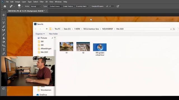This screenshot has height=100, width=179.
Task: Open the Layer menu
Action: pyautogui.click(x=24, y=2)
